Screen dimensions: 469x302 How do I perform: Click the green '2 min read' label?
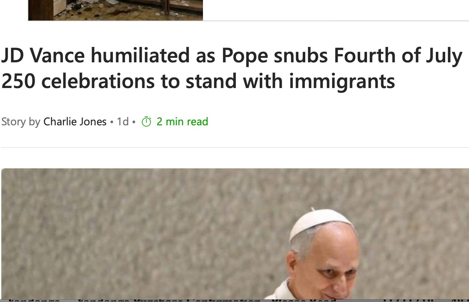pos(182,122)
